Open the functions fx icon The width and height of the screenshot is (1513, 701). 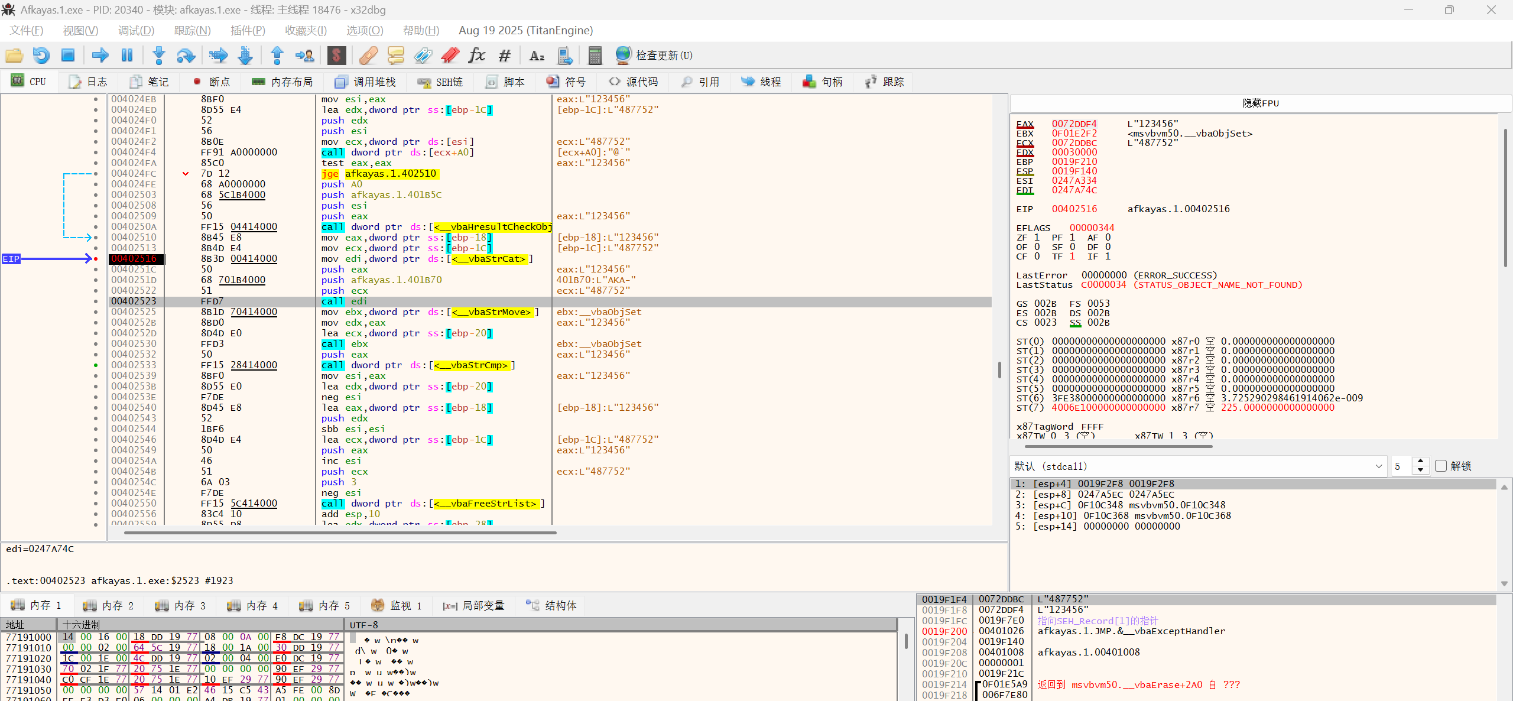point(476,56)
